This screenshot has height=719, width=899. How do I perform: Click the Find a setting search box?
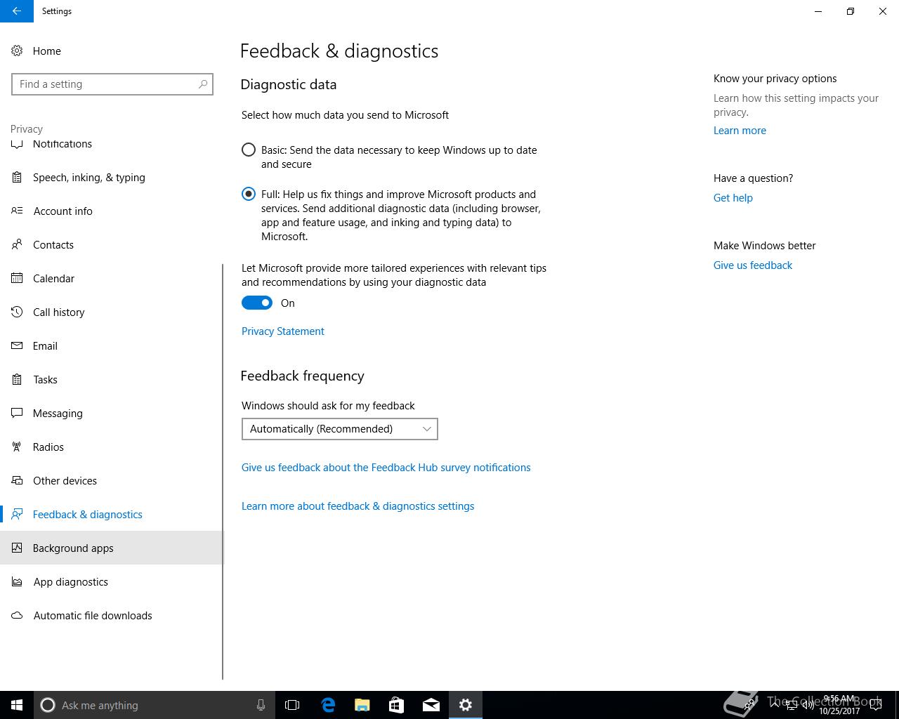[112, 84]
